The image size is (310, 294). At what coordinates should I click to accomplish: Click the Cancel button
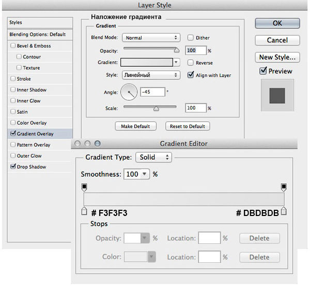(277, 40)
